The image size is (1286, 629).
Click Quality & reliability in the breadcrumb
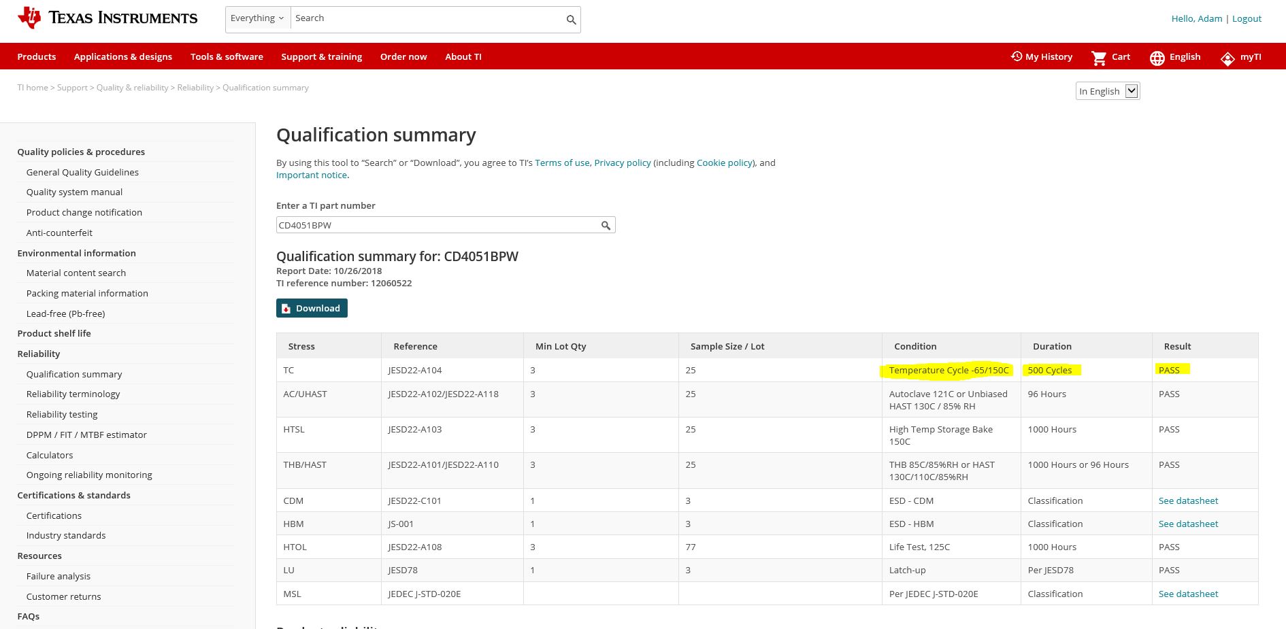[x=132, y=88]
